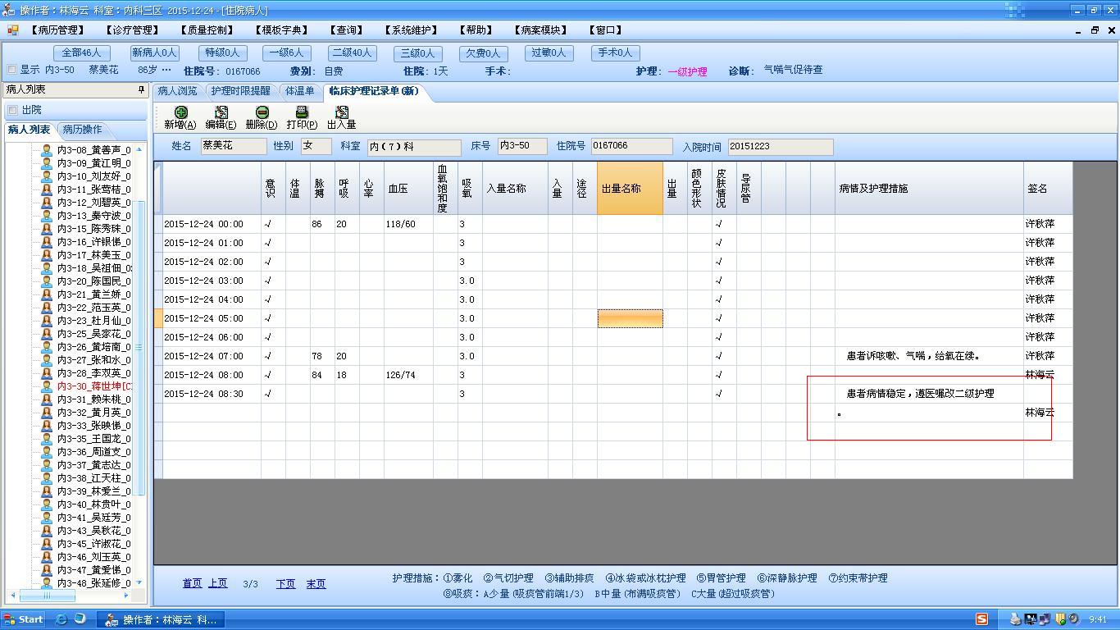
Task: Click patient icon for 内3-11_张莺桔
Action: coord(47,189)
